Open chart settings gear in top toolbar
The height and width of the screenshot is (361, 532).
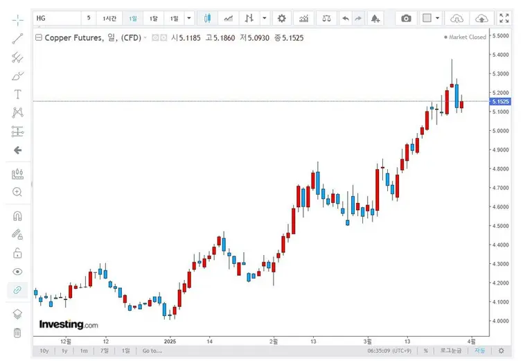point(281,19)
